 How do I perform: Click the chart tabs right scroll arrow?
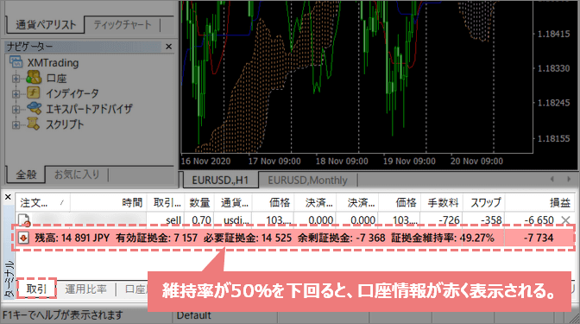[x=569, y=179]
